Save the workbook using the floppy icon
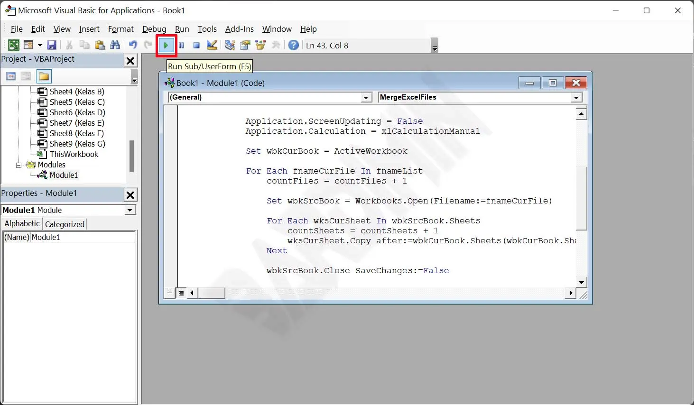Viewport: 694px width, 405px height. (x=52, y=46)
